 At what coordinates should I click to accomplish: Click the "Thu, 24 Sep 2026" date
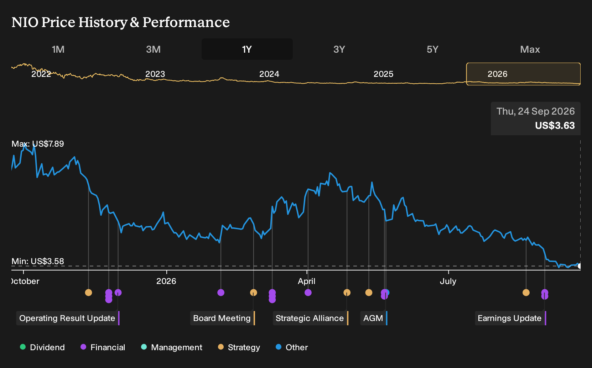536,111
